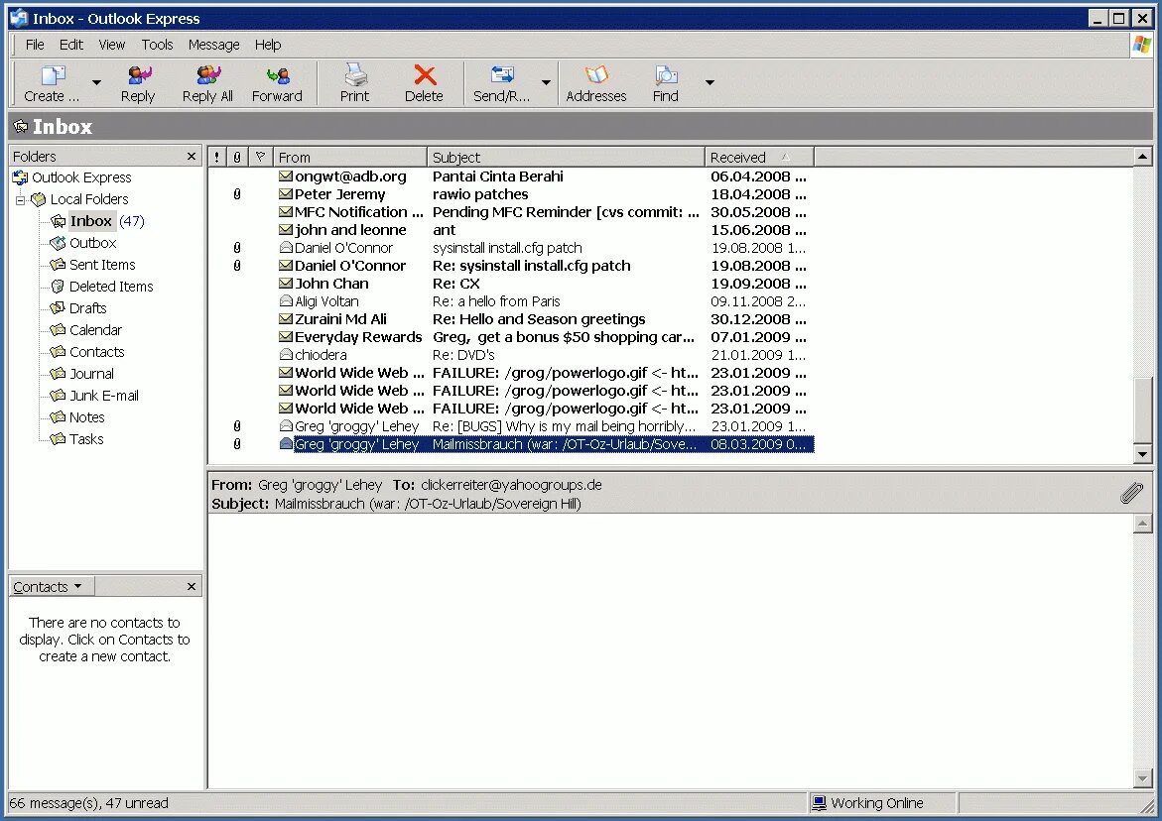The width and height of the screenshot is (1162, 821).
Task: Click attachment paperclip in preview header
Action: click(x=1131, y=493)
